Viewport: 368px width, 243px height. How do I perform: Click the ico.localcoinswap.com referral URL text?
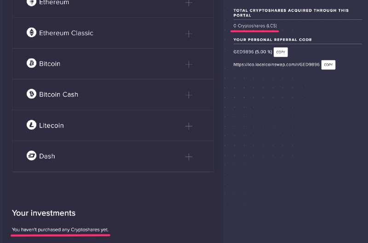click(276, 64)
